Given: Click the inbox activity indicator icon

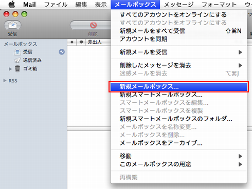Looking at the screenshot, I should tap(62, 52).
